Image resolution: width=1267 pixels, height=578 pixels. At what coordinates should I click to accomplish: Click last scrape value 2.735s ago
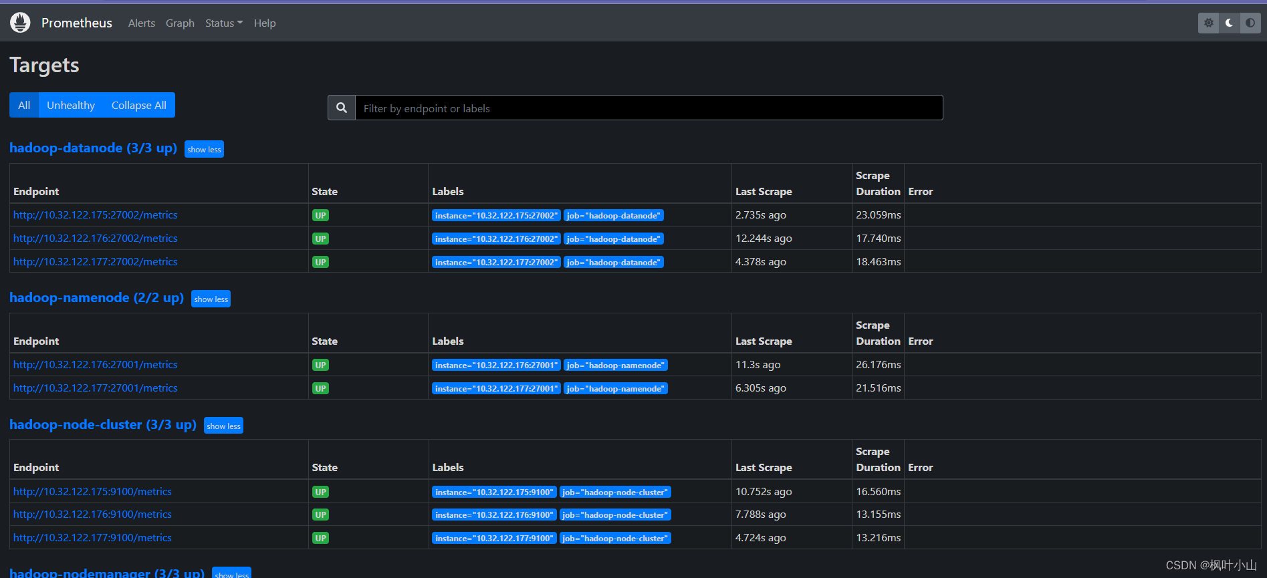click(x=761, y=215)
